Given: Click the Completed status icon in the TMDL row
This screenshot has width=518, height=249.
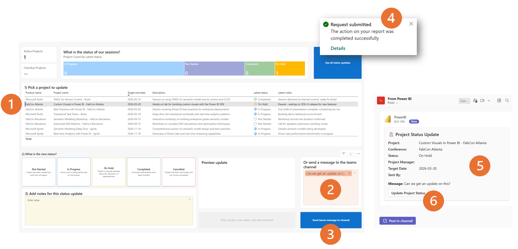Looking at the screenshot, I should pyautogui.click(x=255, y=99).
